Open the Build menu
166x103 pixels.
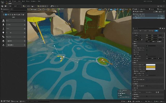[23, 1]
